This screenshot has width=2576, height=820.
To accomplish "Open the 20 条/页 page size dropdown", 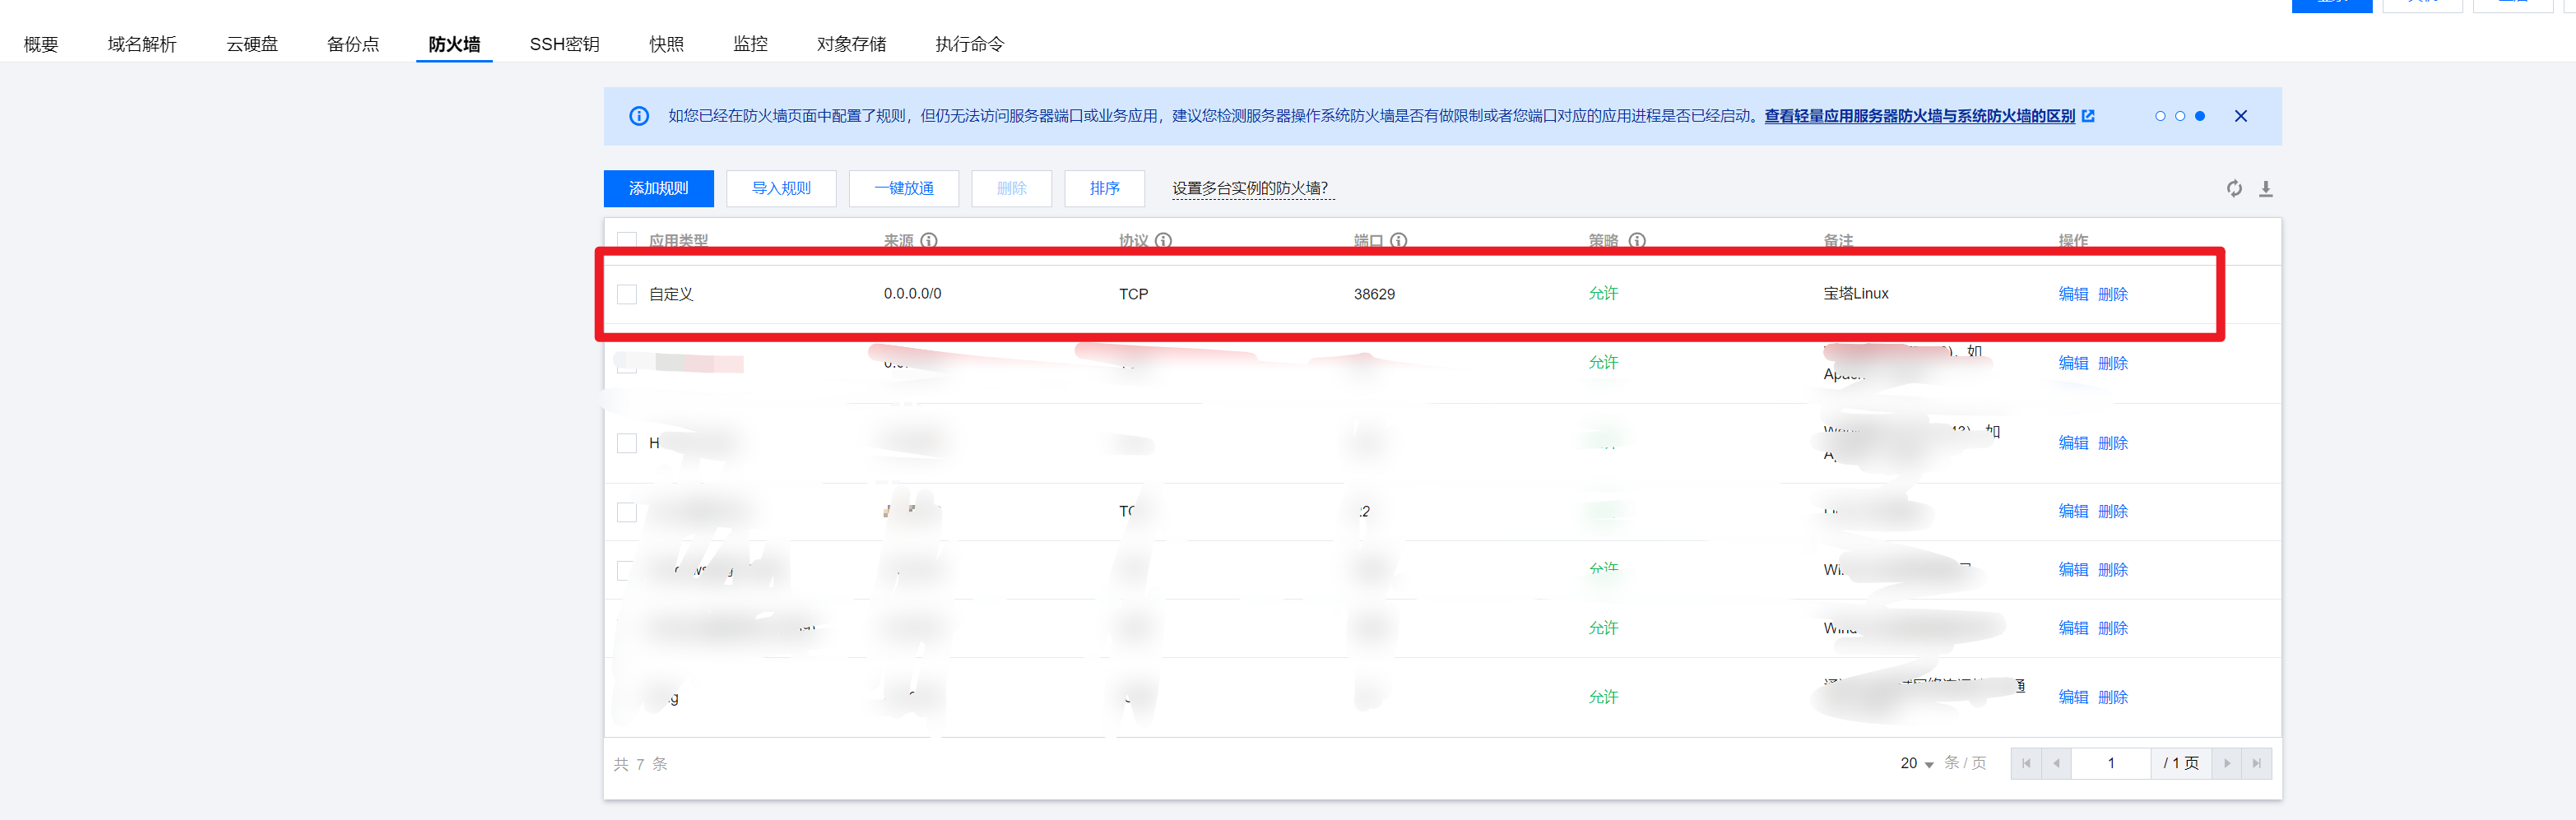I will [x=1917, y=763].
